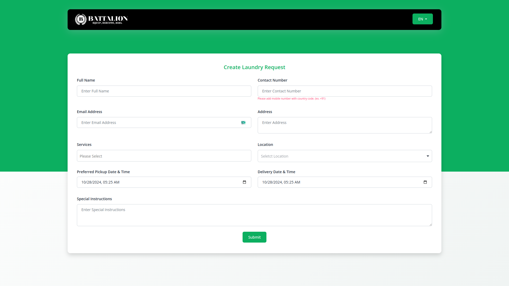
Task: Click the Full Name input field
Action: pyautogui.click(x=164, y=91)
